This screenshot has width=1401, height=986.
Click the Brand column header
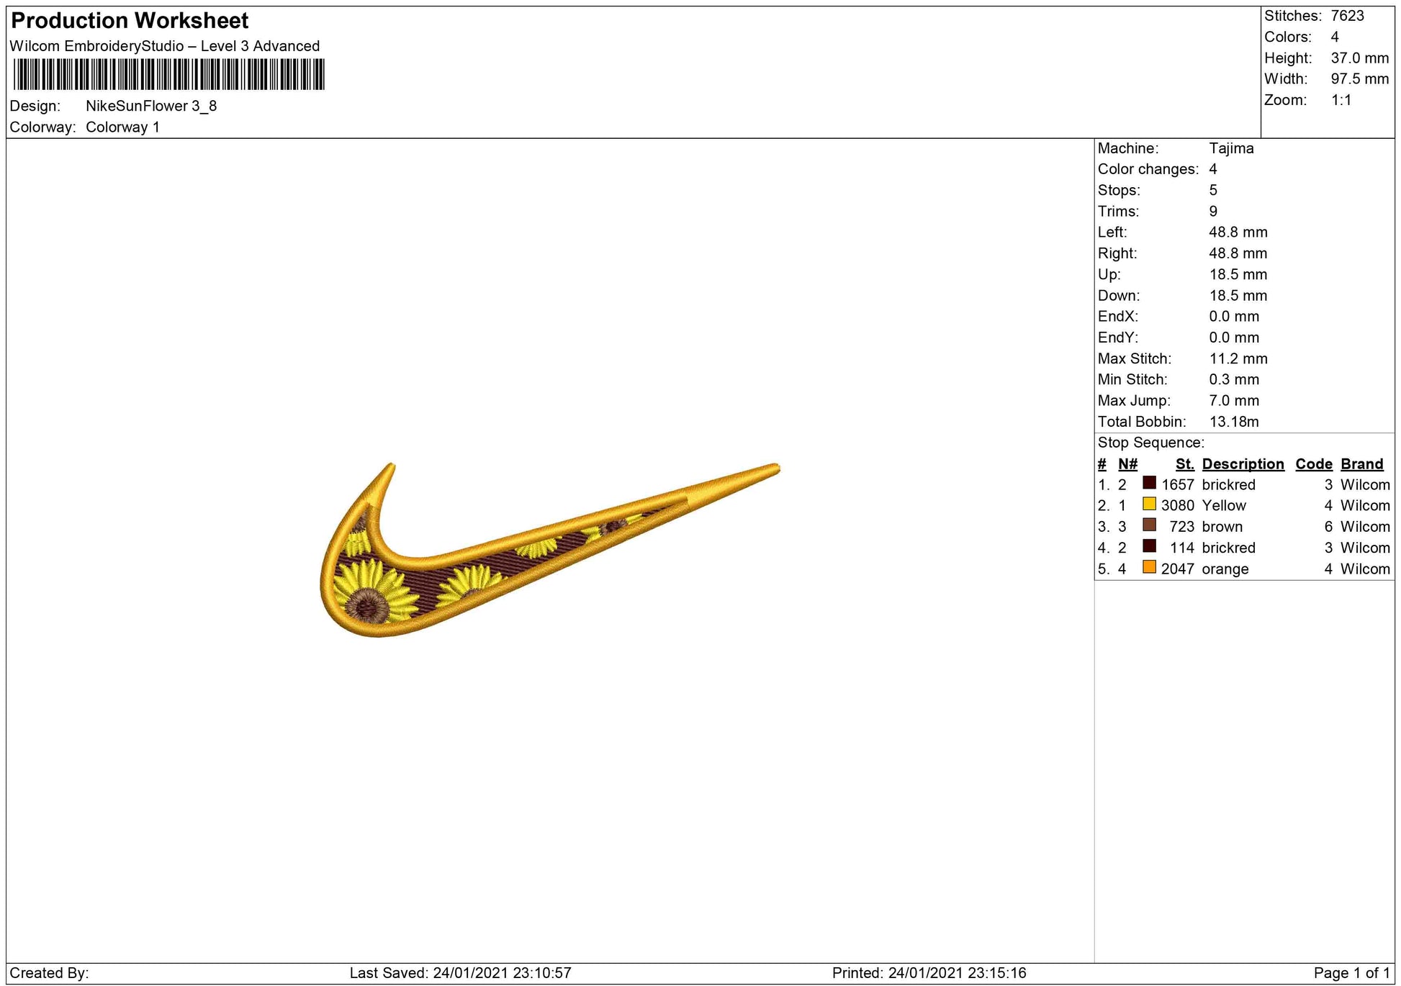pos(1361,464)
